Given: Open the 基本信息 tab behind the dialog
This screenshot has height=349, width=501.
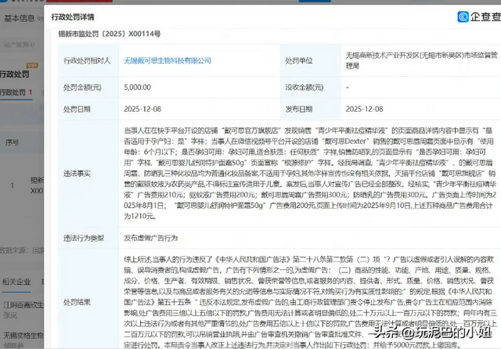Looking at the screenshot, I should click(x=19, y=19).
